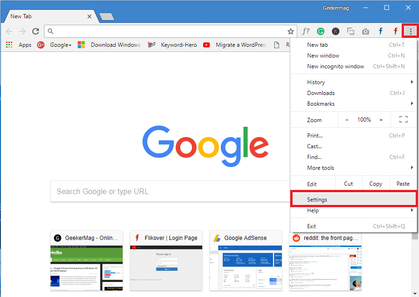Open the Google+ bookmark

tap(54, 45)
